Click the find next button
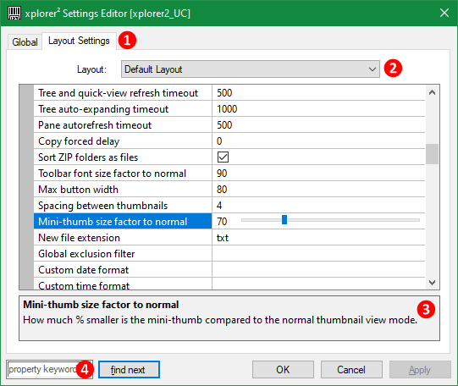458x386 pixels. pos(129,370)
